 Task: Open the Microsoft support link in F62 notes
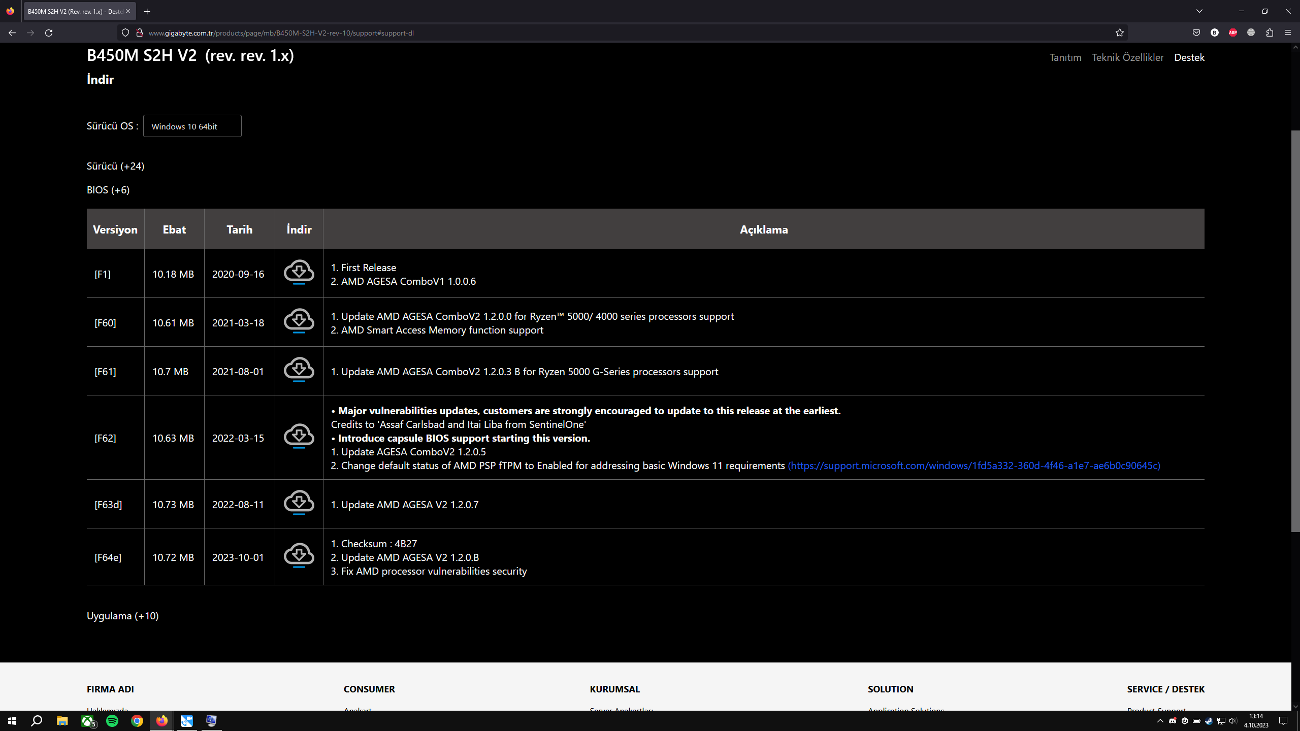973,466
